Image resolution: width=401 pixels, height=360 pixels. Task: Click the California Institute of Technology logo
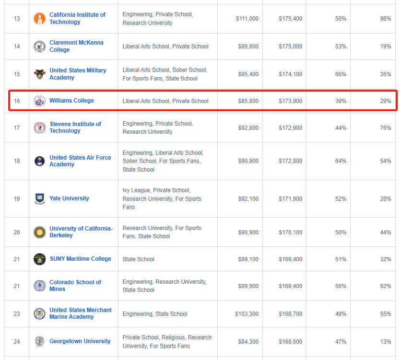click(40, 19)
